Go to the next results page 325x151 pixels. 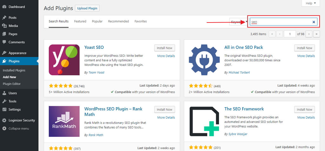[x=309, y=34]
